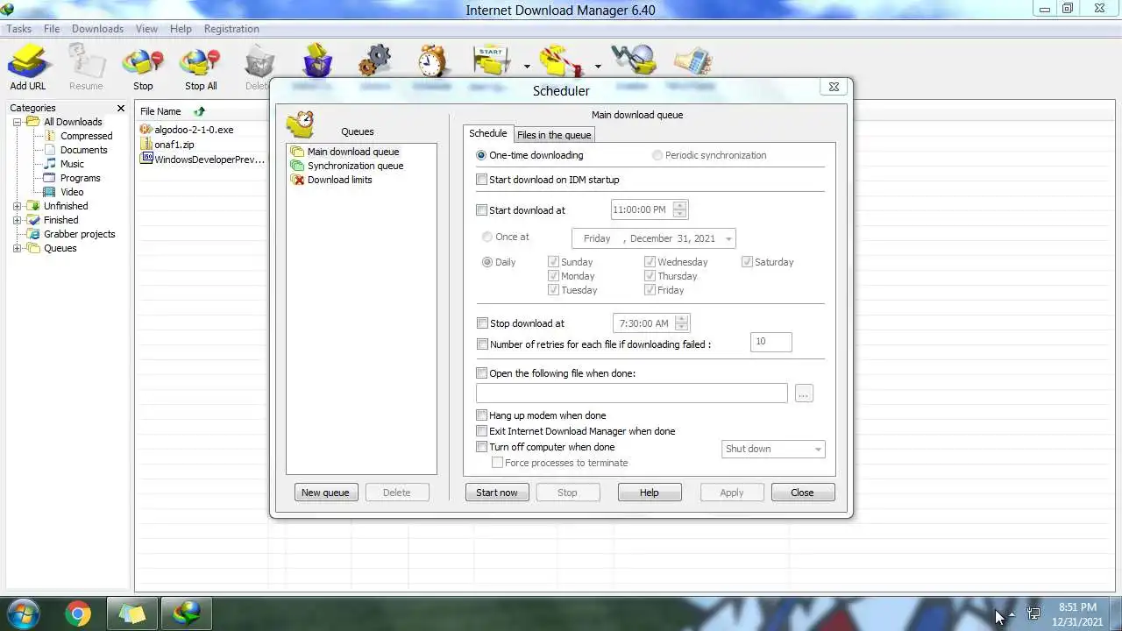Click the file path input field
The image size is (1122, 631).
632,393
